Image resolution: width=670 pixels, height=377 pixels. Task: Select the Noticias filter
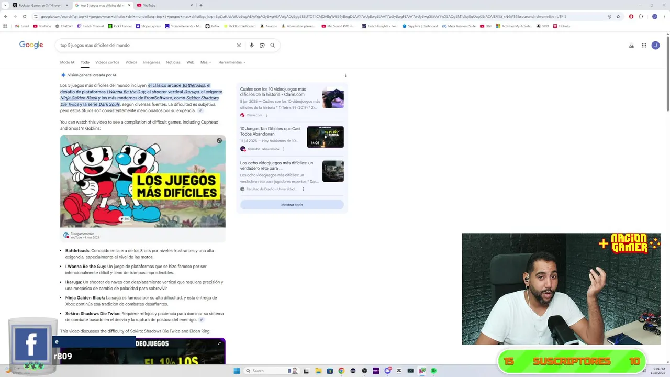173,62
